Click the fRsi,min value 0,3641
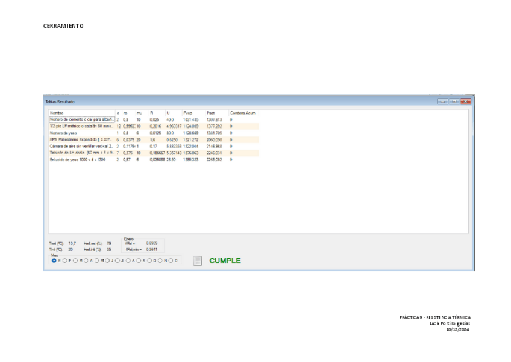 click(151, 250)
